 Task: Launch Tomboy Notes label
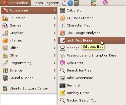point(78,93)
